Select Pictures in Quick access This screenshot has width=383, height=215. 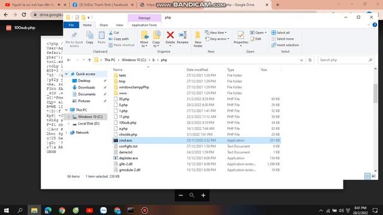(84, 101)
